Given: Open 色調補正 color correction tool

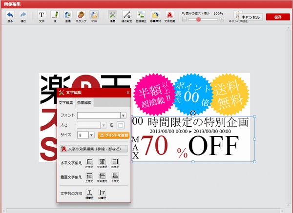Looking at the screenshot, I should tap(140, 16).
